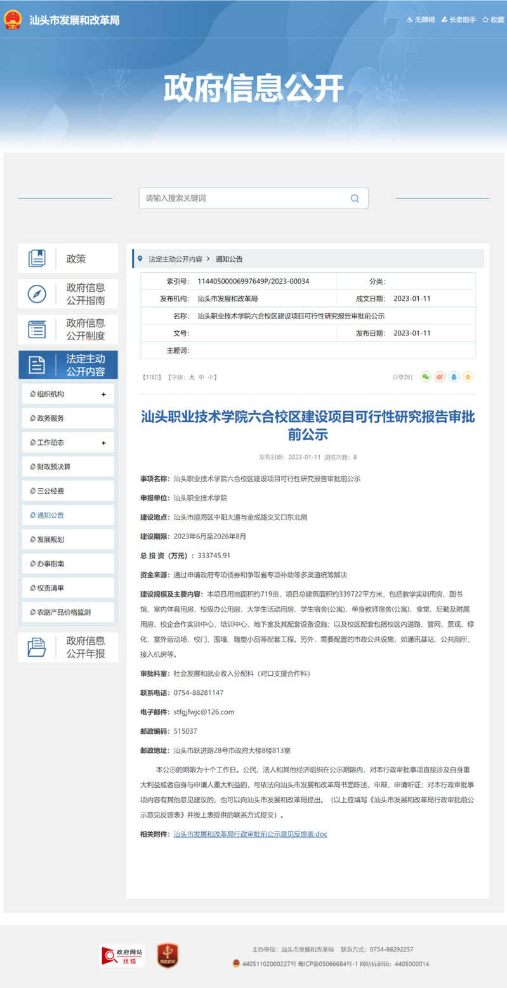Set font size to 小
The width and height of the screenshot is (507, 988).
pyautogui.click(x=211, y=377)
